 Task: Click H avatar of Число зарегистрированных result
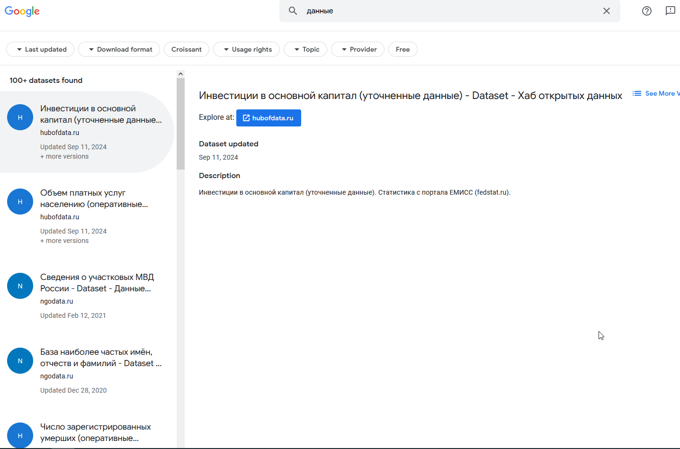coord(20,435)
